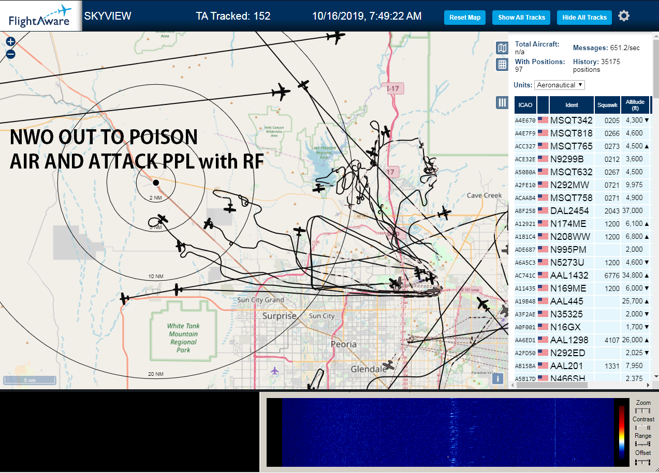The width and height of the screenshot is (659, 473).
Task: Adjust the waterfall Range slider
Action: coord(642,444)
